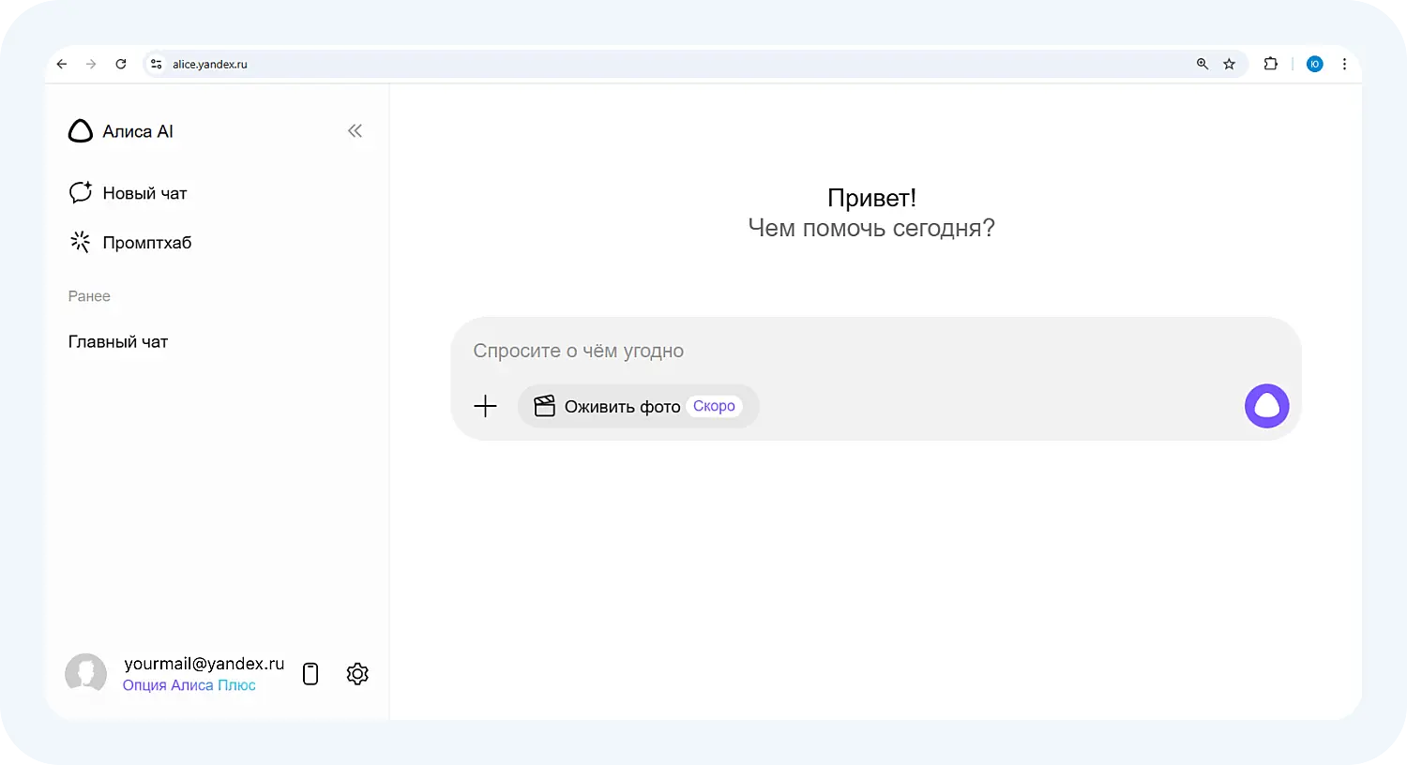Click the Привет! greeting heading
Screen dimensions: 1407x765
871,198
